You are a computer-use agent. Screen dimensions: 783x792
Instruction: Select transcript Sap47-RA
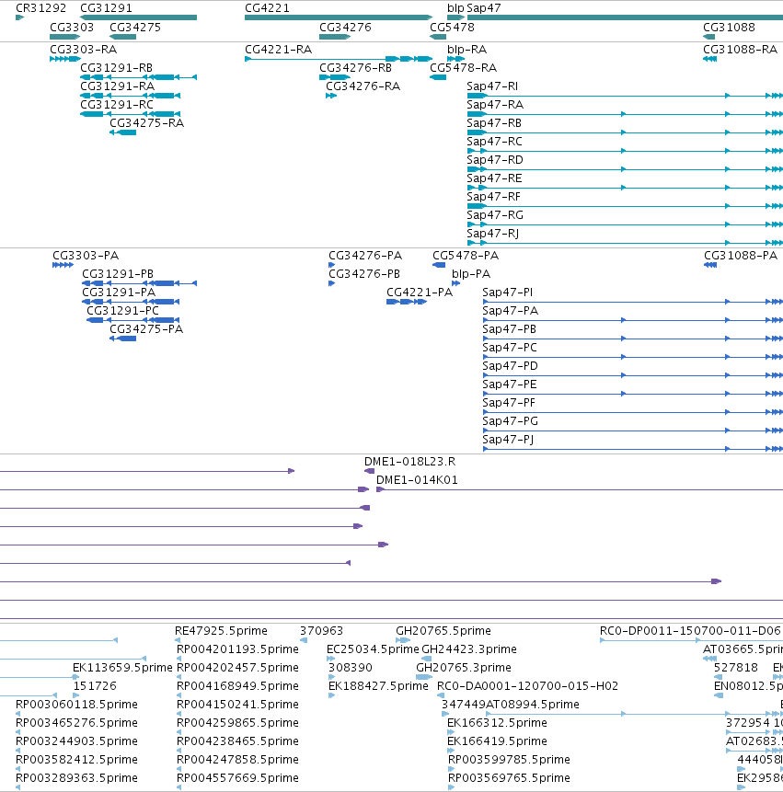pos(495,105)
